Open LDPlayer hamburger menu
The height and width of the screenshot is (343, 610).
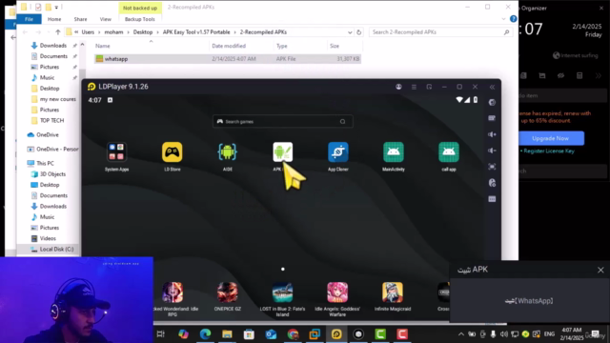pos(414,87)
